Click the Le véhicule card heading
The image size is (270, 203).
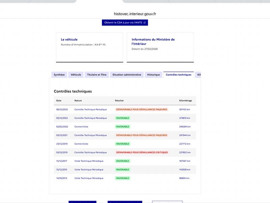point(69,40)
